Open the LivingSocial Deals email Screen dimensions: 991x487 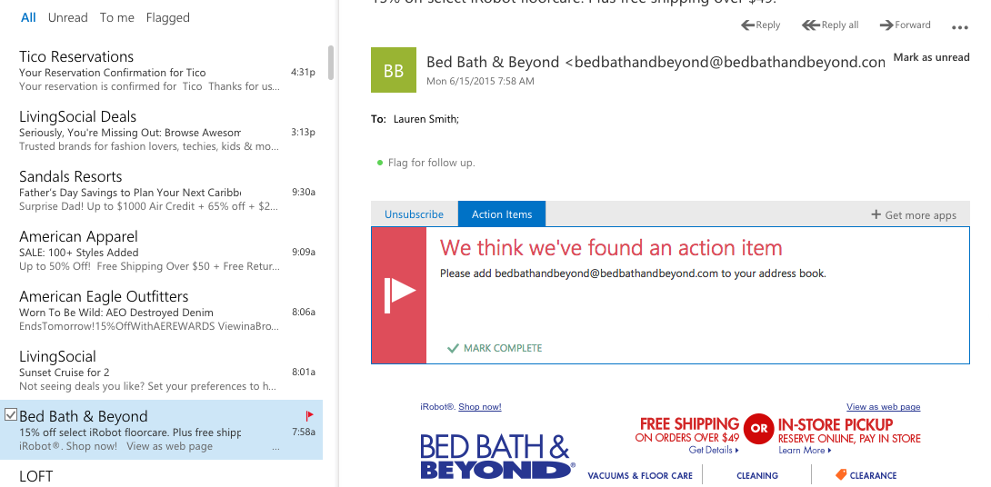coord(161,131)
